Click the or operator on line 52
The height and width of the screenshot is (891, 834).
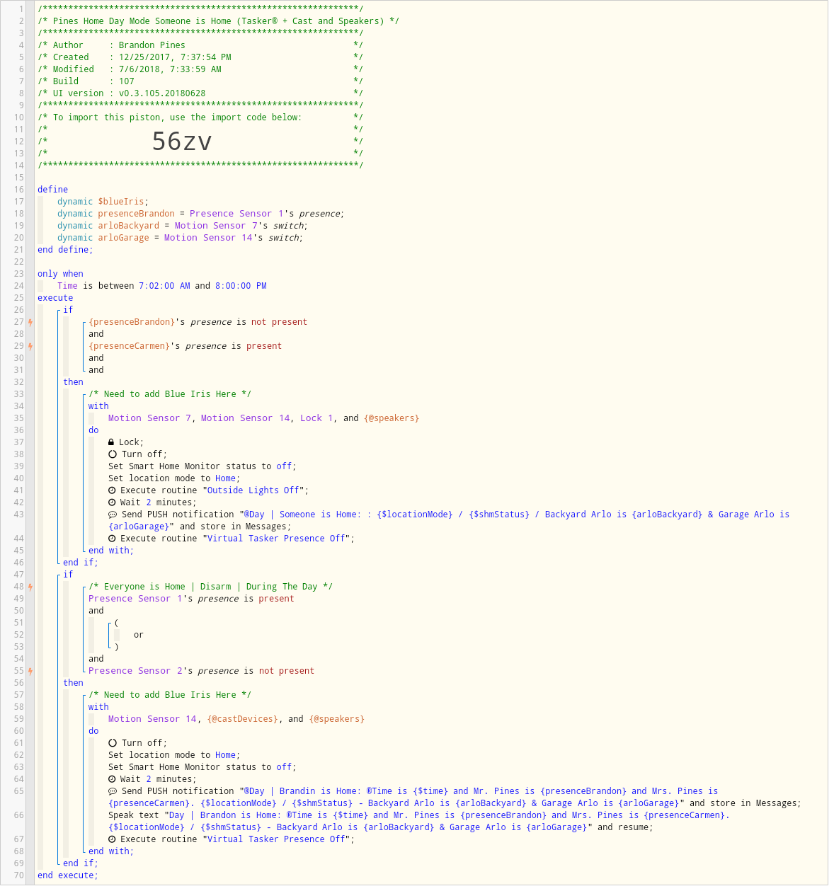[139, 635]
